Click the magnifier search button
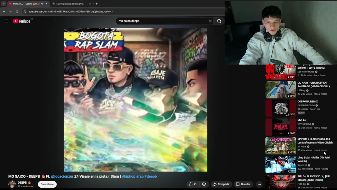Screen dimensions: 337x190 (x=219, y=21)
